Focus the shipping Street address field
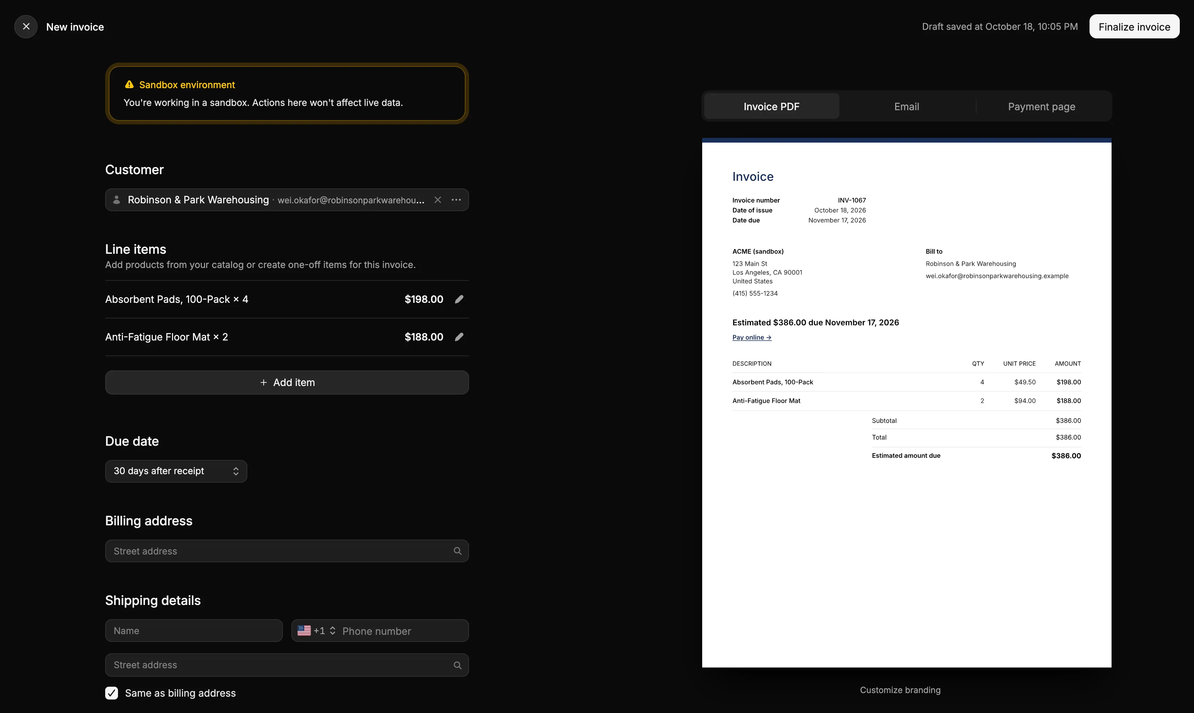Viewport: 1194px width, 713px height. (287, 665)
